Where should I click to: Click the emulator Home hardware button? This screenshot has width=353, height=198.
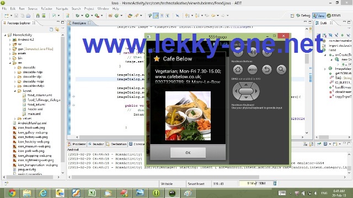(x=238, y=70)
